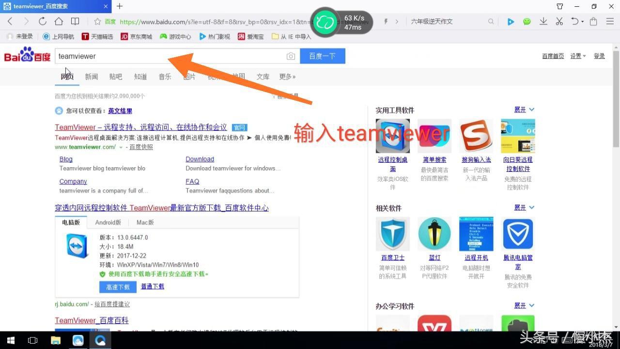Open the 腾讯电脑管家 icon
The image size is (620, 349).
[518, 234]
